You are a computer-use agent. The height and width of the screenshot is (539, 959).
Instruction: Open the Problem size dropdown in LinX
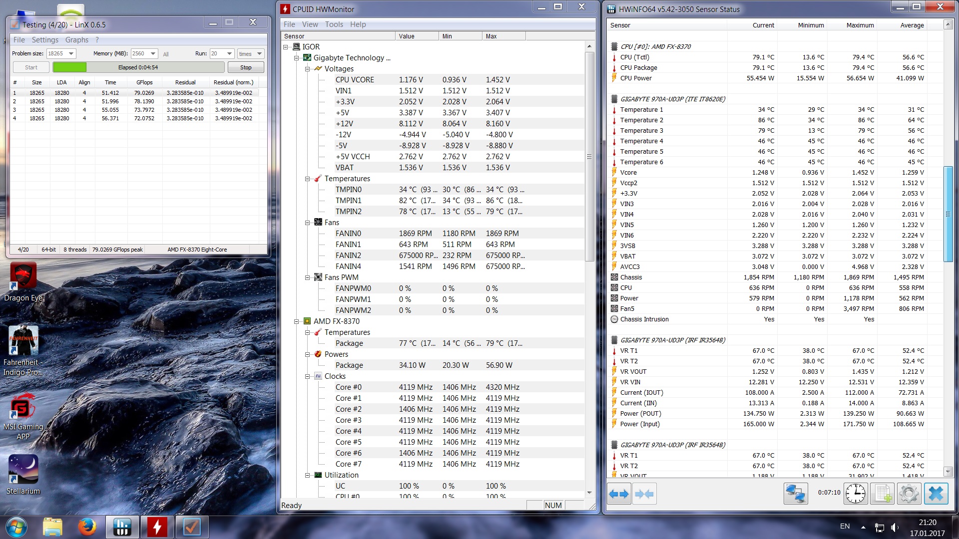[71, 54]
